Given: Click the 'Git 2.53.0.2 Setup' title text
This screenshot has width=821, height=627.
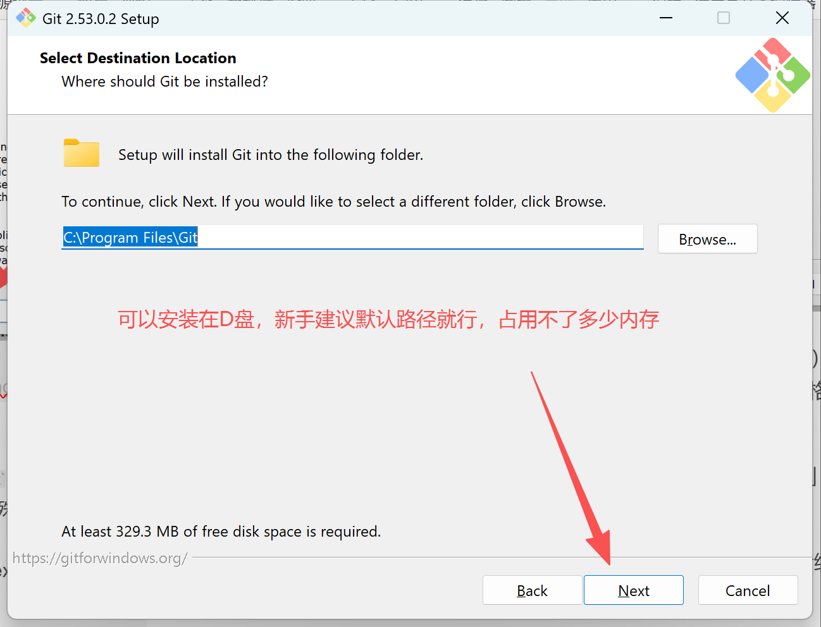Looking at the screenshot, I should tap(101, 19).
